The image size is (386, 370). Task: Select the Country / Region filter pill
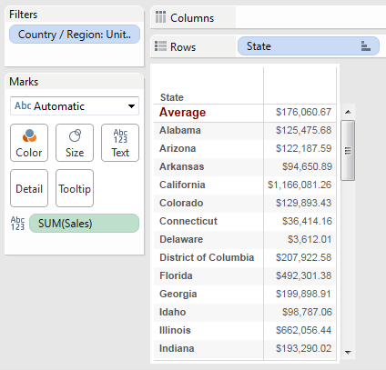[x=75, y=35]
